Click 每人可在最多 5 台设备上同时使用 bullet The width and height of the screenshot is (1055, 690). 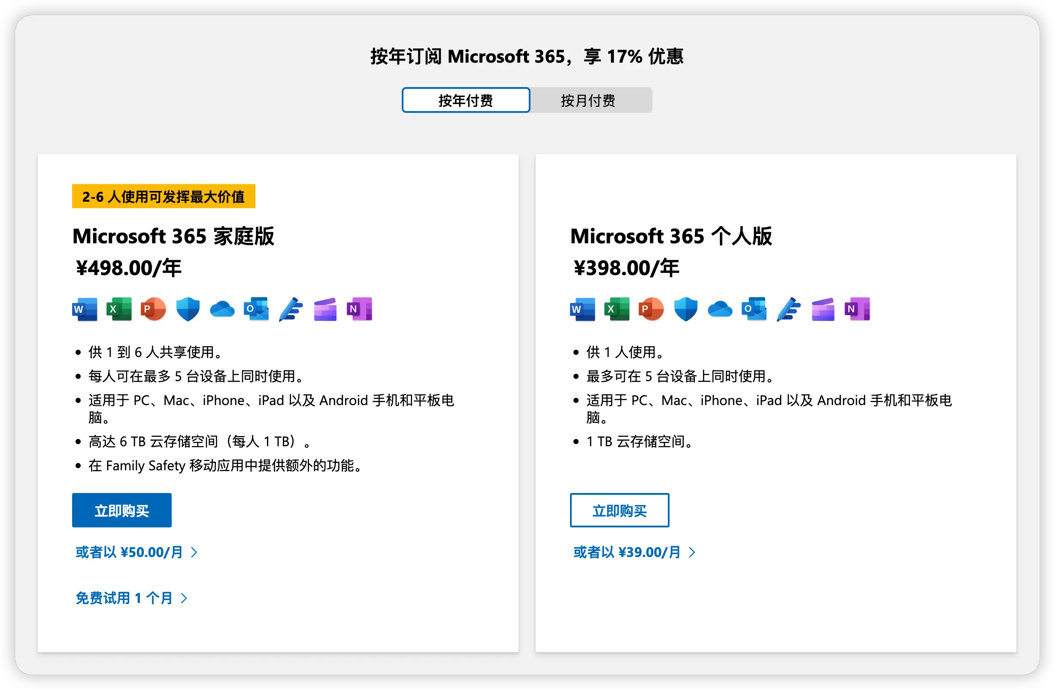pos(196,376)
